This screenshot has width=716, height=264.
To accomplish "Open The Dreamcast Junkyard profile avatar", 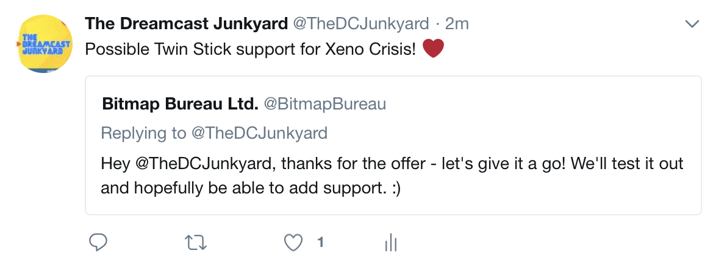I will pyautogui.click(x=43, y=44).
